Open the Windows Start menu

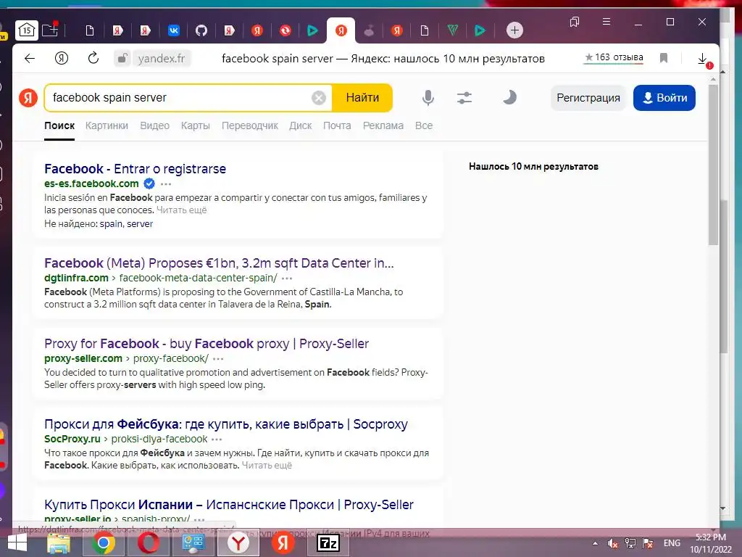(x=17, y=542)
